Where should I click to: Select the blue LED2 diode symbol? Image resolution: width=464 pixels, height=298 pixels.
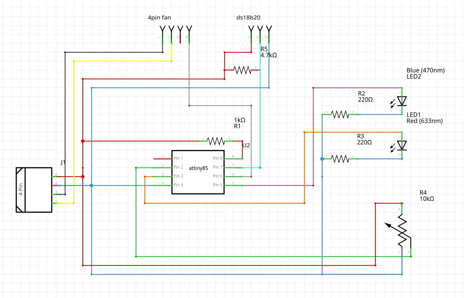point(402,101)
